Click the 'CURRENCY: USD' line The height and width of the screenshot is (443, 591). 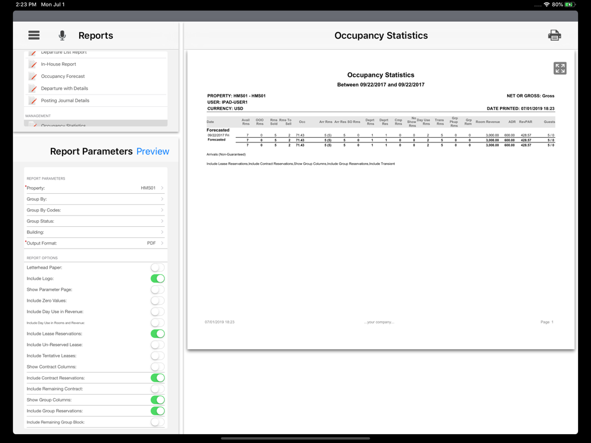tap(225, 109)
